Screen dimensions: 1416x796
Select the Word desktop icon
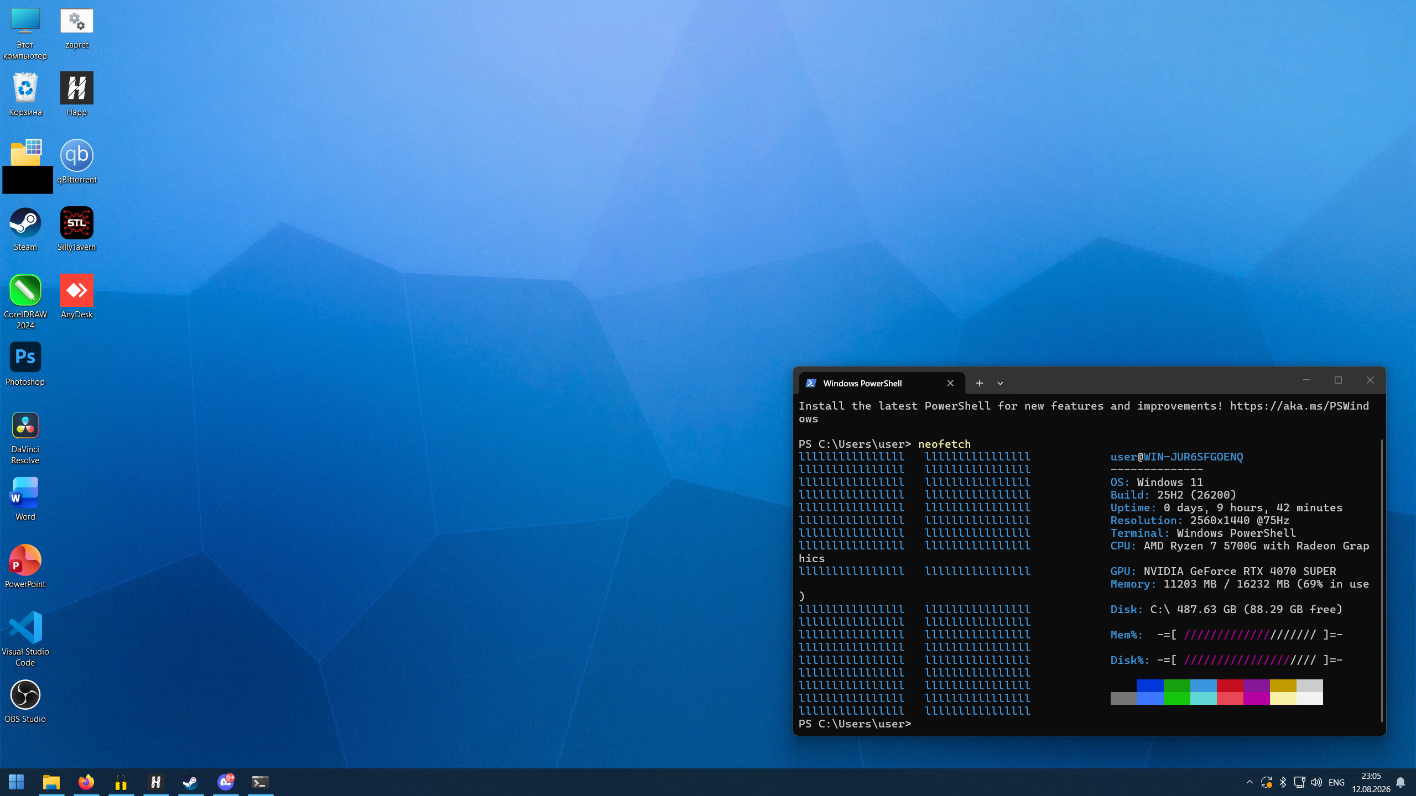25,499
